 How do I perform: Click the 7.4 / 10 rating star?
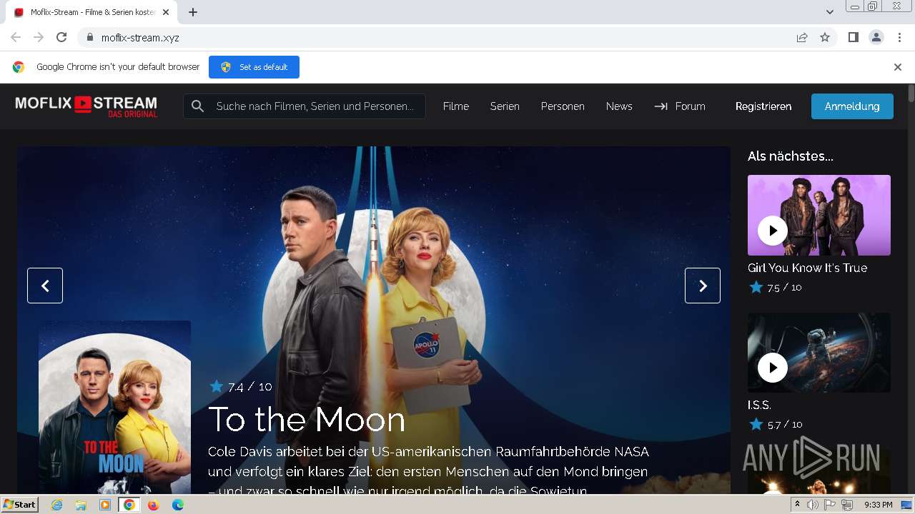[x=216, y=386]
